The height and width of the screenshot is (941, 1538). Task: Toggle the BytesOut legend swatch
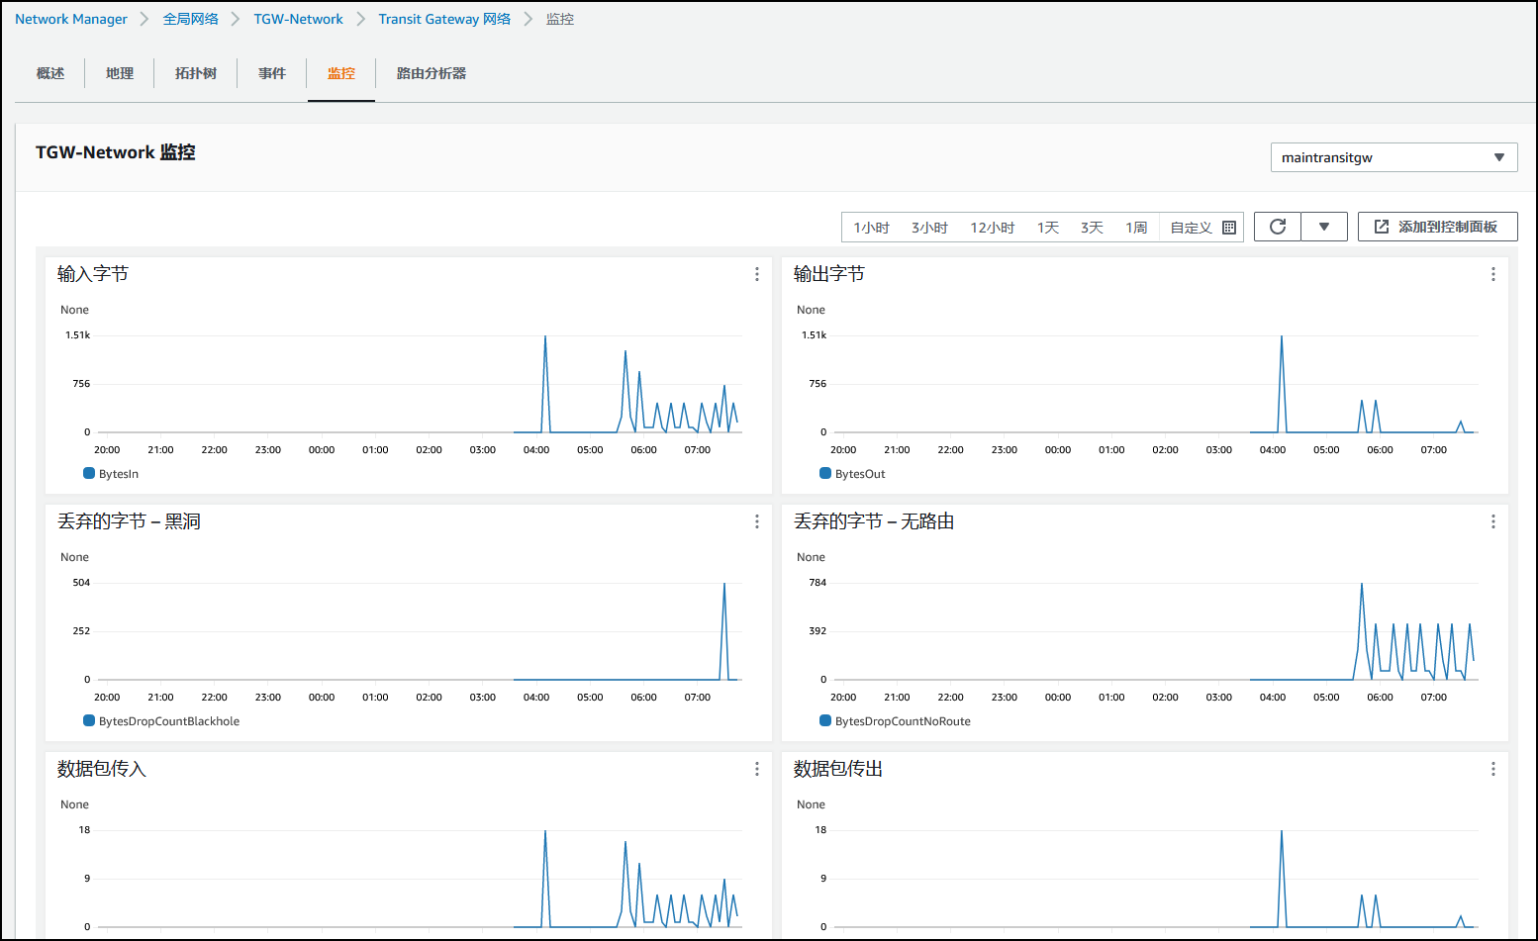pyautogui.click(x=825, y=474)
